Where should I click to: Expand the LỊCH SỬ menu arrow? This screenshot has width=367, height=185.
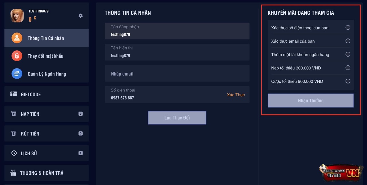[x=81, y=153]
